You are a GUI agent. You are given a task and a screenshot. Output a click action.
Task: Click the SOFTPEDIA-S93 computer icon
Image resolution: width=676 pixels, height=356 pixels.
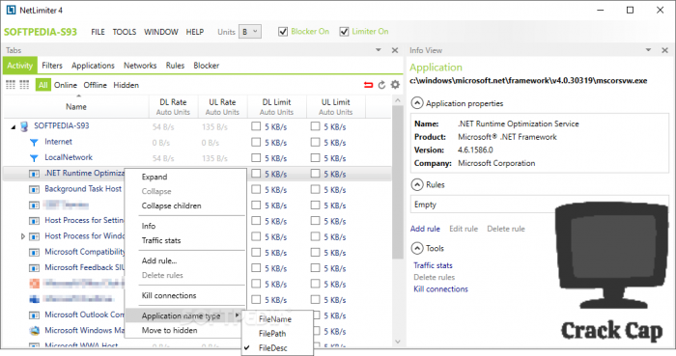(x=24, y=126)
